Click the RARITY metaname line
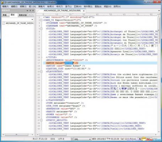The height and width of the screenshot is (142, 162). click(61, 111)
